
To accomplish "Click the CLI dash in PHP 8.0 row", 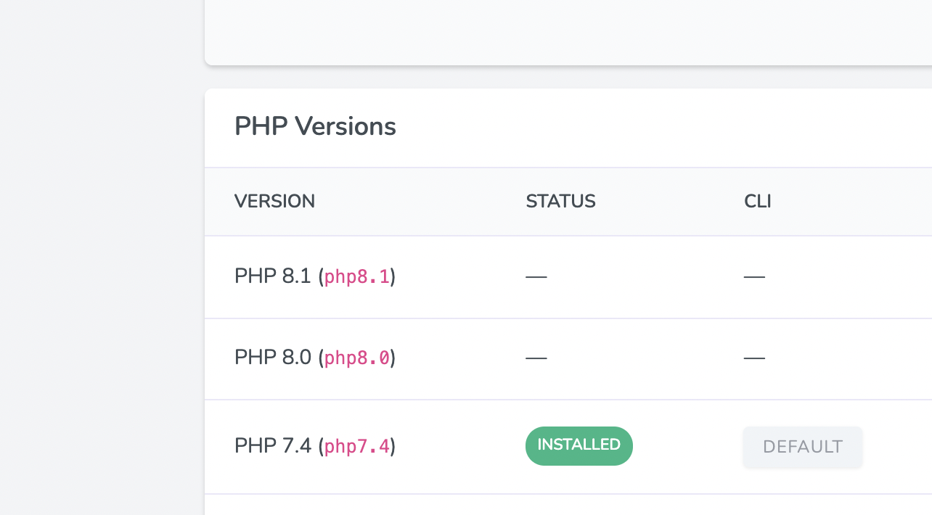I will [754, 358].
